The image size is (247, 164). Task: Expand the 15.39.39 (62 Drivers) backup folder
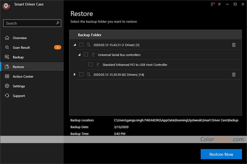click(x=75, y=75)
